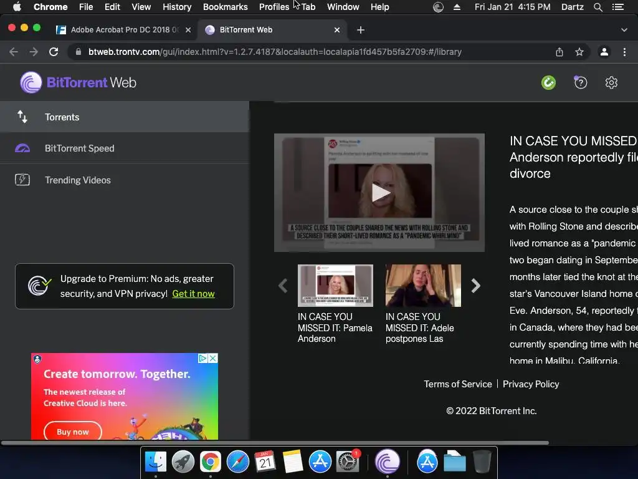Open the Chrome profile avatar menu
The width and height of the screenshot is (638, 479).
(x=604, y=52)
